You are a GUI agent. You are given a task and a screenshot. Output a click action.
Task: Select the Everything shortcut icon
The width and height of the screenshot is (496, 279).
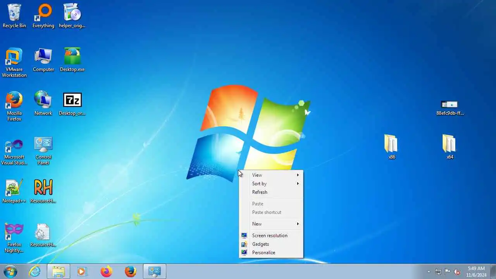[43, 16]
